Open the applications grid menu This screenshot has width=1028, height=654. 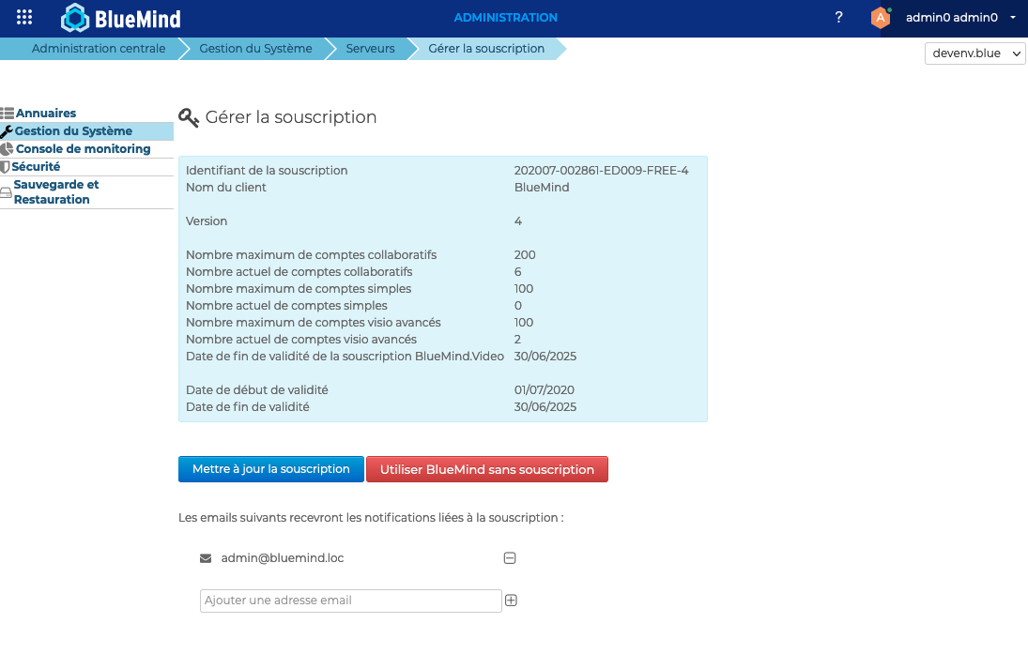pos(24,17)
